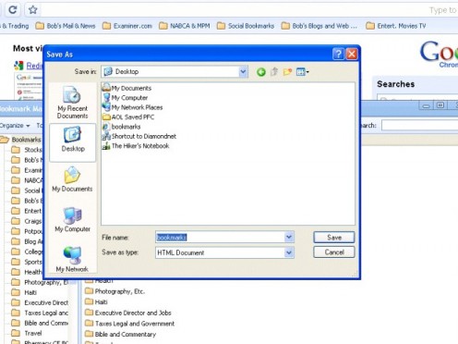Open Bob's Mail & News bookmark folder
Image resolution: width=458 pixels, height=344 pixels.
[x=66, y=26]
